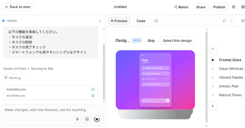Click Select this design button
The height and width of the screenshot is (128, 245).
[x=177, y=41]
